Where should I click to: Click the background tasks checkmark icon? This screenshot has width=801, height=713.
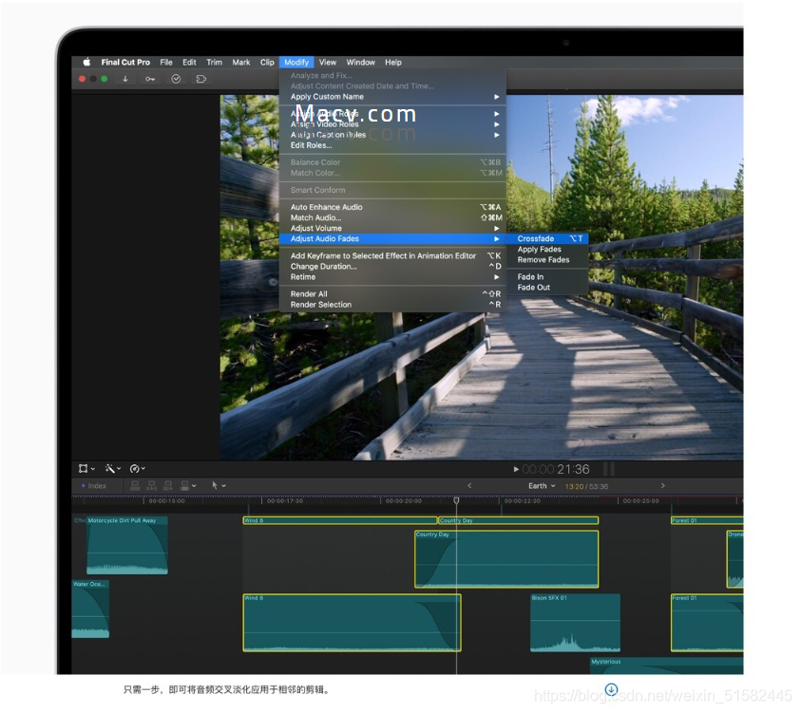(176, 79)
